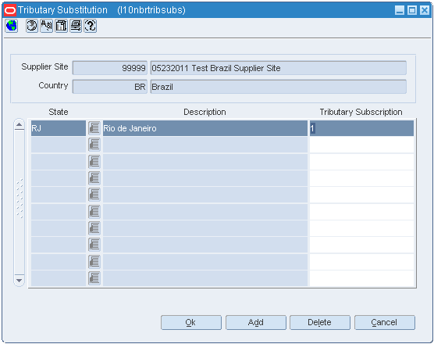Viewport: 434px width, 344px height.
Task: Click the save/diskette-style toolbar icon
Action: [x=61, y=26]
